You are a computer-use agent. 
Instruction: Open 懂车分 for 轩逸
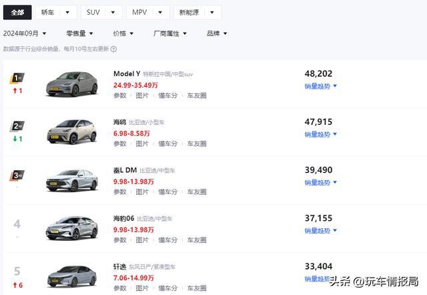(167, 288)
